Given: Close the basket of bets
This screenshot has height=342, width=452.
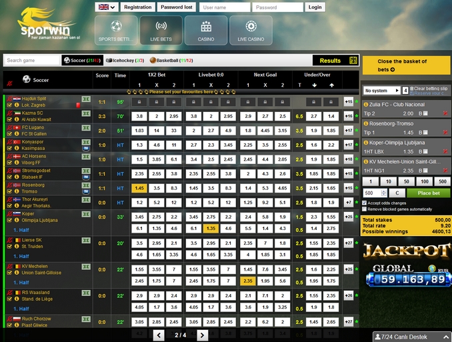Looking at the screenshot, I should click(x=406, y=65).
